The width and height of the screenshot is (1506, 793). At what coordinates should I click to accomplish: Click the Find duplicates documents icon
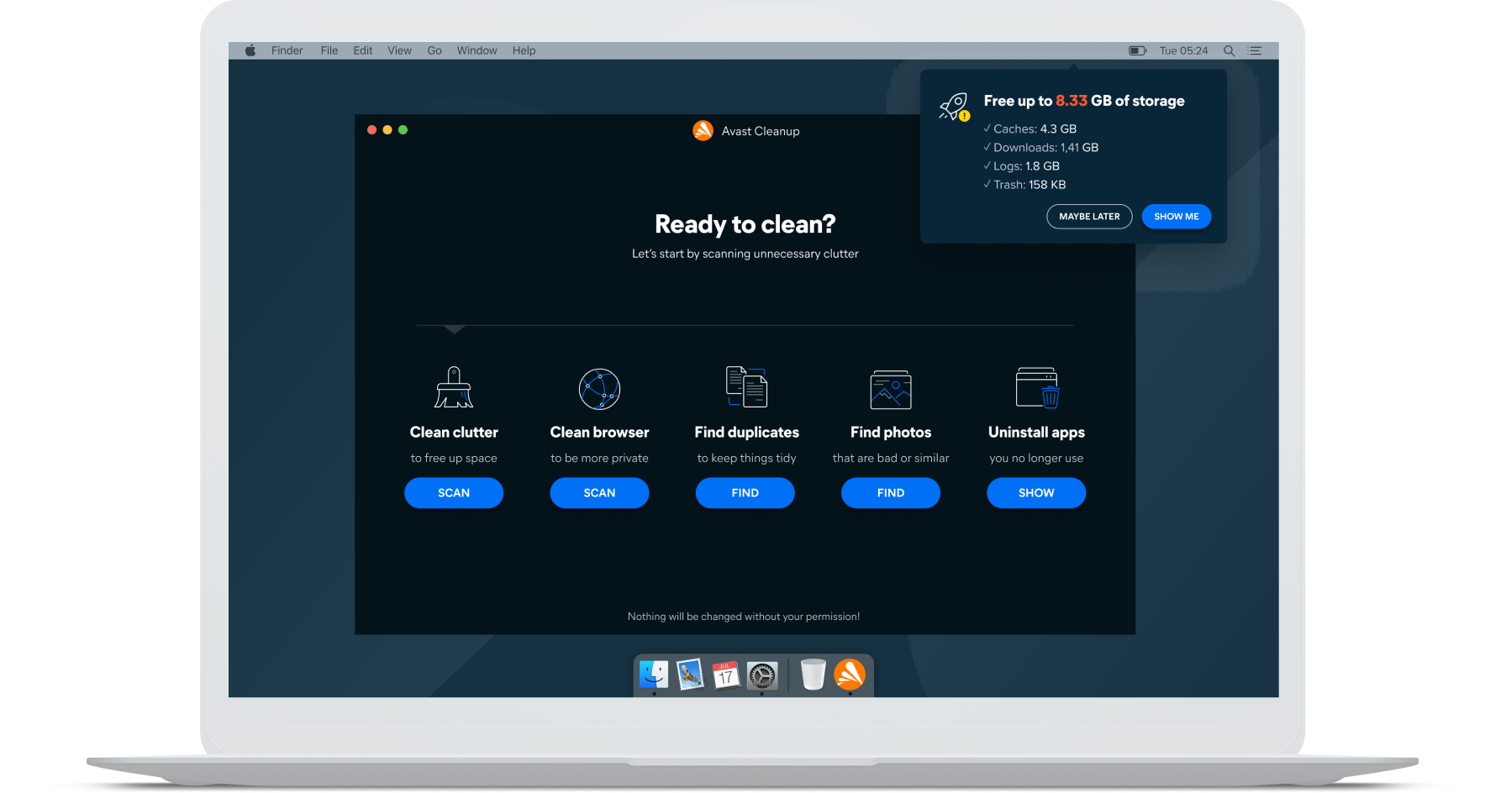[746, 386]
